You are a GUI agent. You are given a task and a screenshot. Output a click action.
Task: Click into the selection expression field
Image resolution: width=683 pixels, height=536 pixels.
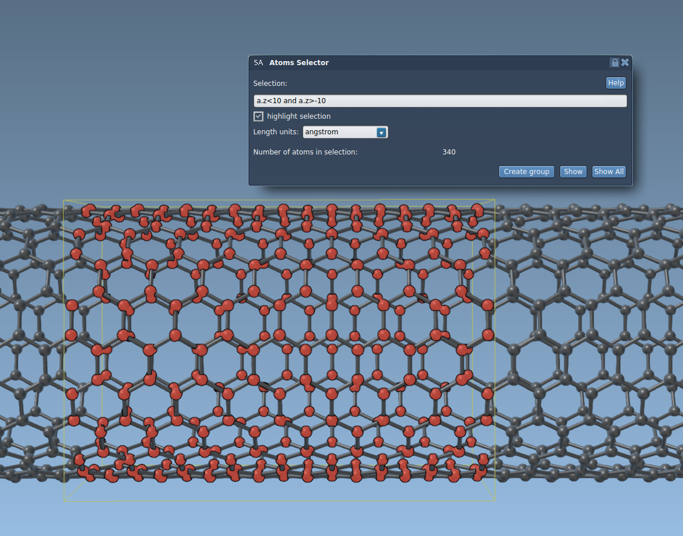[440, 101]
